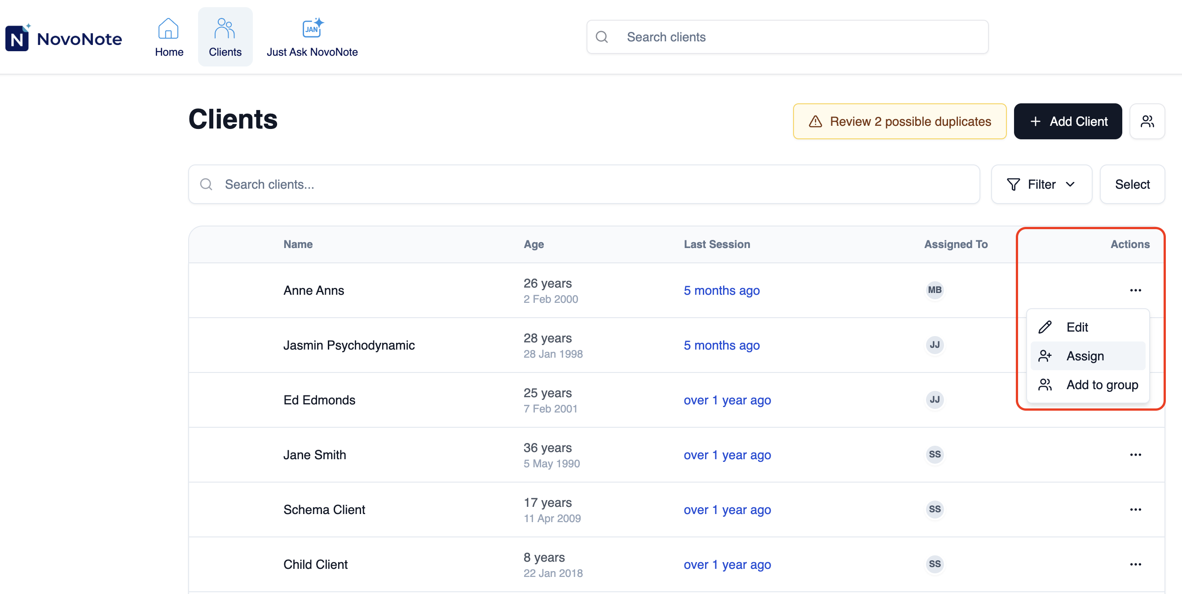Open actions menu for Child Client

coord(1135,564)
